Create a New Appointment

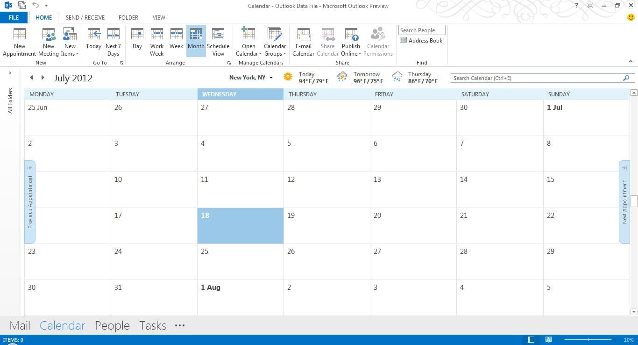point(20,42)
